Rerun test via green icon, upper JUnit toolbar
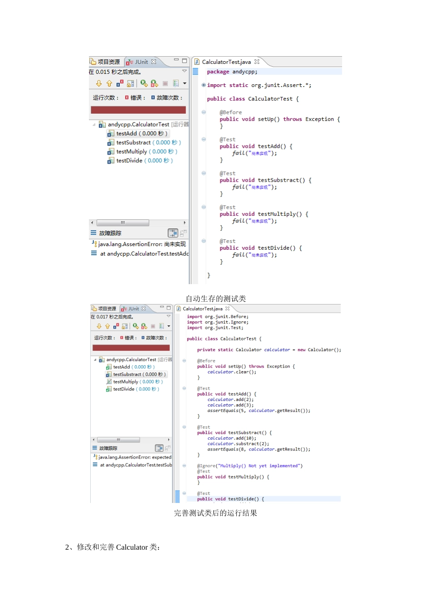 pos(144,83)
